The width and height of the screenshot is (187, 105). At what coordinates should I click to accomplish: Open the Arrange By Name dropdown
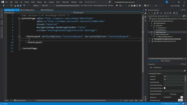click(155, 73)
